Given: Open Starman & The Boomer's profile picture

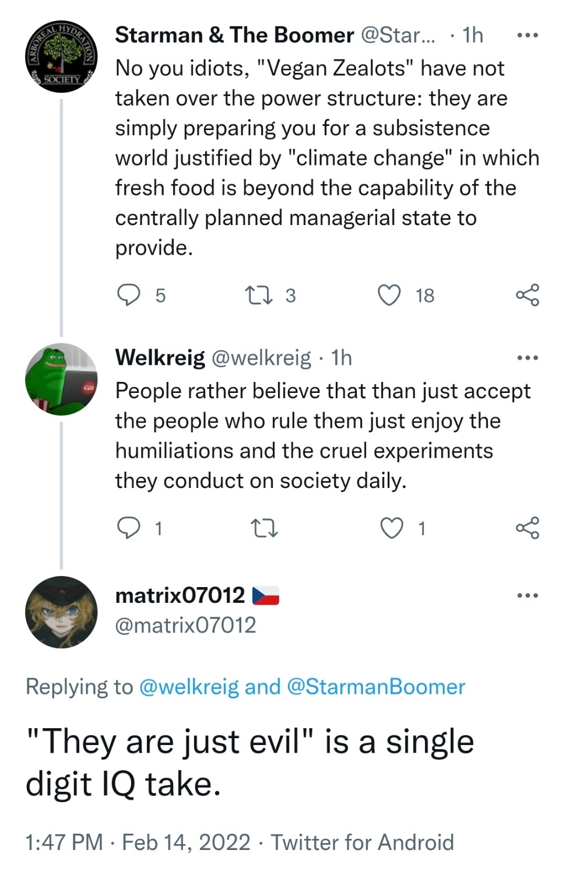Looking at the screenshot, I should coord(61,58).
